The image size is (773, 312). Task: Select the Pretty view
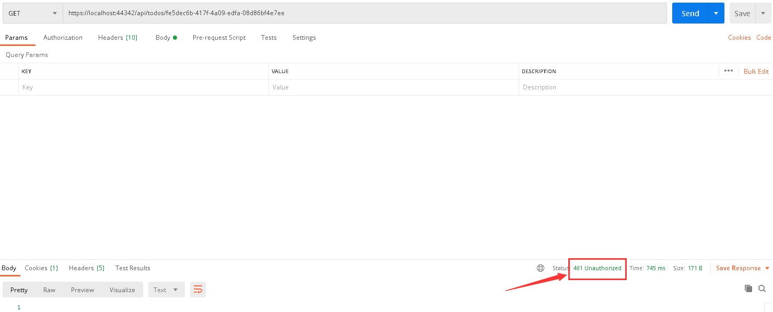coord(19,290)
